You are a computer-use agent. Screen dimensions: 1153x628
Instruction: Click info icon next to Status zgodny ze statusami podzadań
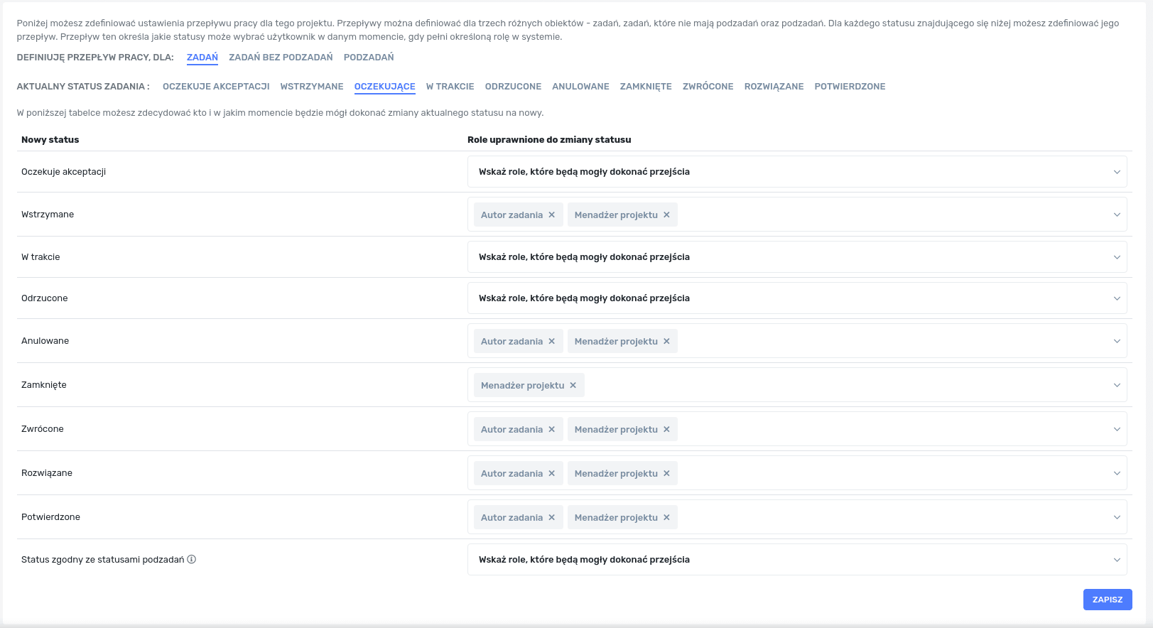coord(192,559)
